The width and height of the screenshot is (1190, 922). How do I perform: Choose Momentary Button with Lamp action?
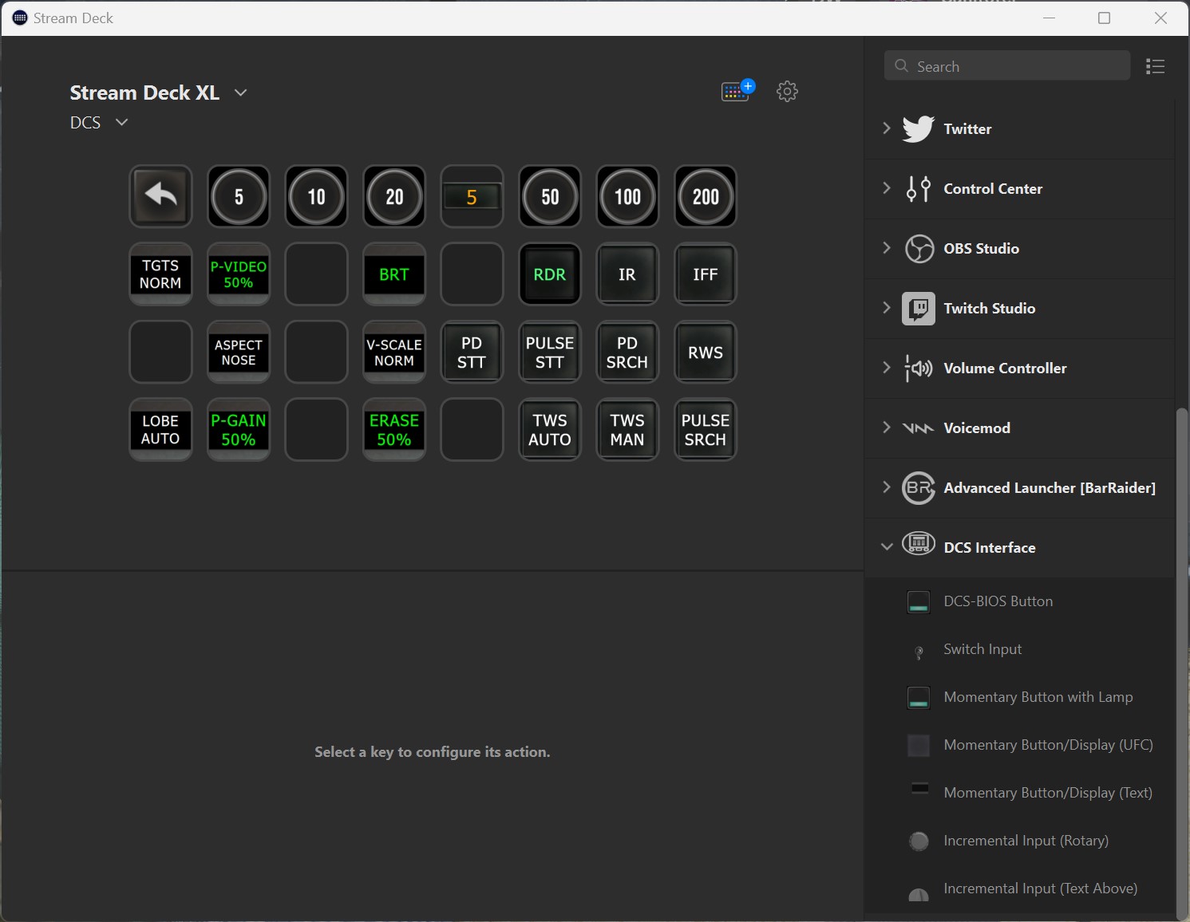(x=1020, y=697)
